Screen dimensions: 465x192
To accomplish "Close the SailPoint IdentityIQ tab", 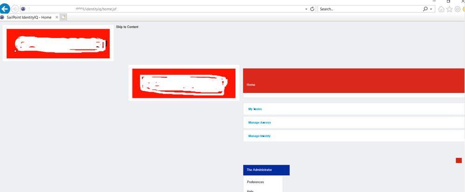I will click(56, 17).
